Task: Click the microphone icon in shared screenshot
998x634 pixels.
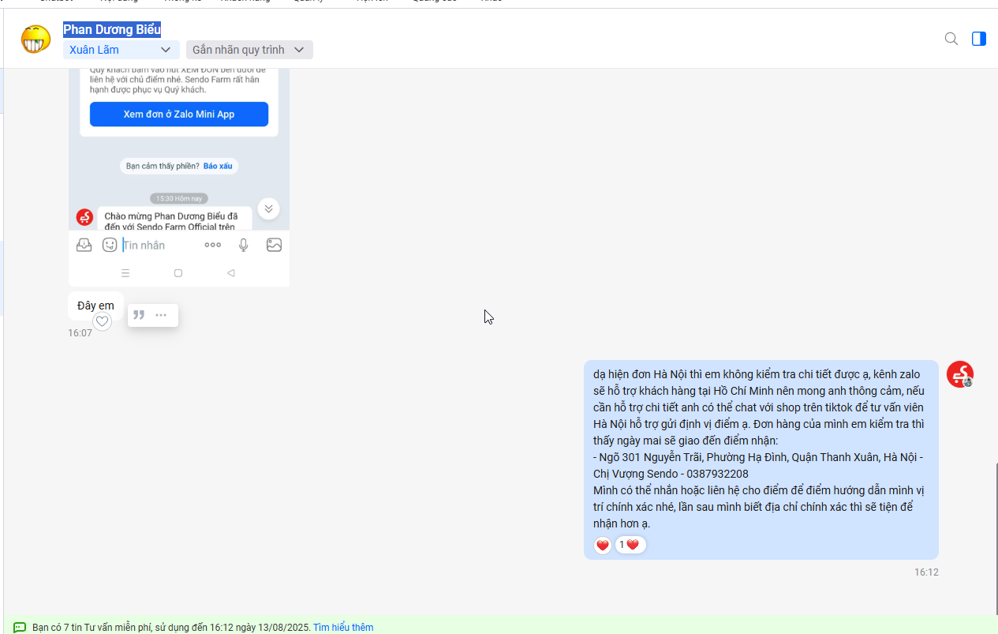Action: pyautogui.click(x=244, y=246)
